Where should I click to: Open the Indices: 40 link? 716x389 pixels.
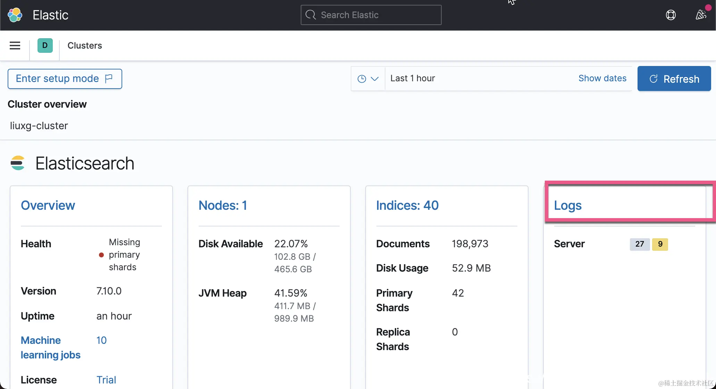pyautogui.click(x=407, y=205)
